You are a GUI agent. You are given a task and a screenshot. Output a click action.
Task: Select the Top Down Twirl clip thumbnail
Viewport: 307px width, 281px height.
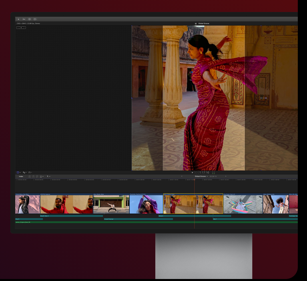pos(243,204)
